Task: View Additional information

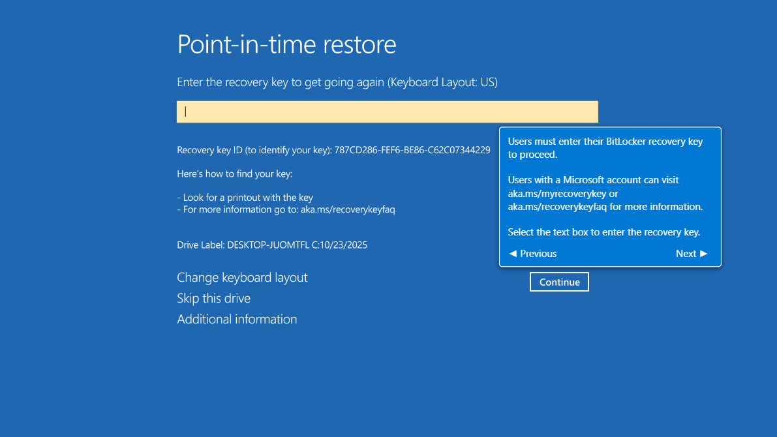Action: pos(237,319)
